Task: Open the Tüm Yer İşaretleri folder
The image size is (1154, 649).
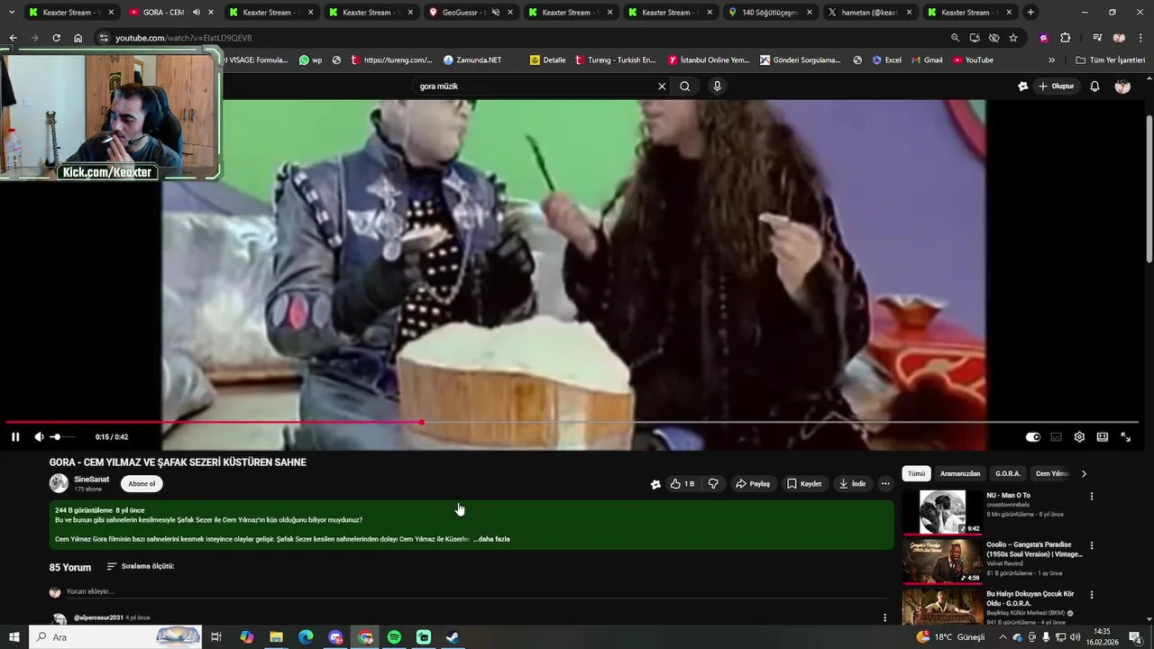Action: point(1110,60)
